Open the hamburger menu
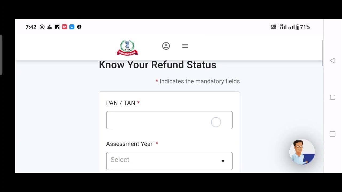Screen dimensions: 342x192 click(x=185, y=46)
